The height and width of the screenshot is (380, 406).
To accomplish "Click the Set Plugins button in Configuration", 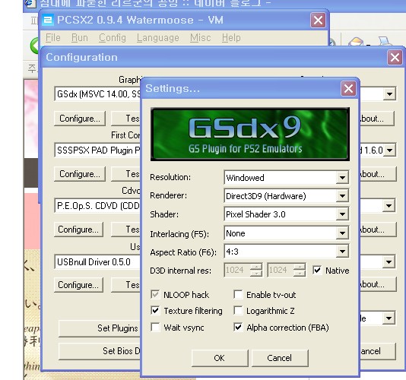I will [x=100, y=328].
